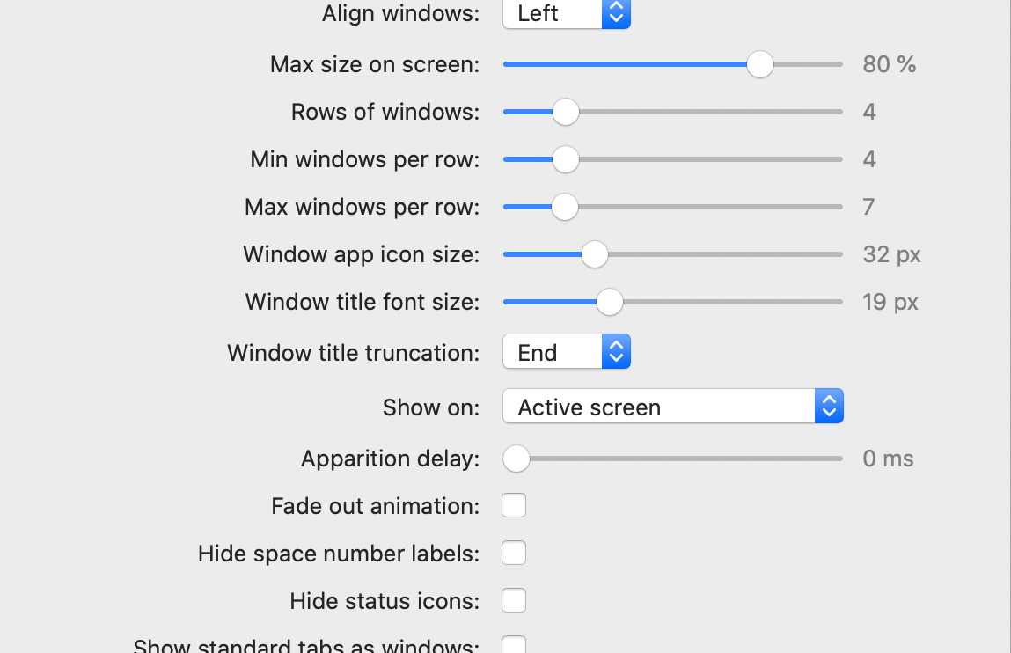Screen dimensions: 1011x653
Task: Click the "Fade out animation:" label text
Action: click(376, 506)
